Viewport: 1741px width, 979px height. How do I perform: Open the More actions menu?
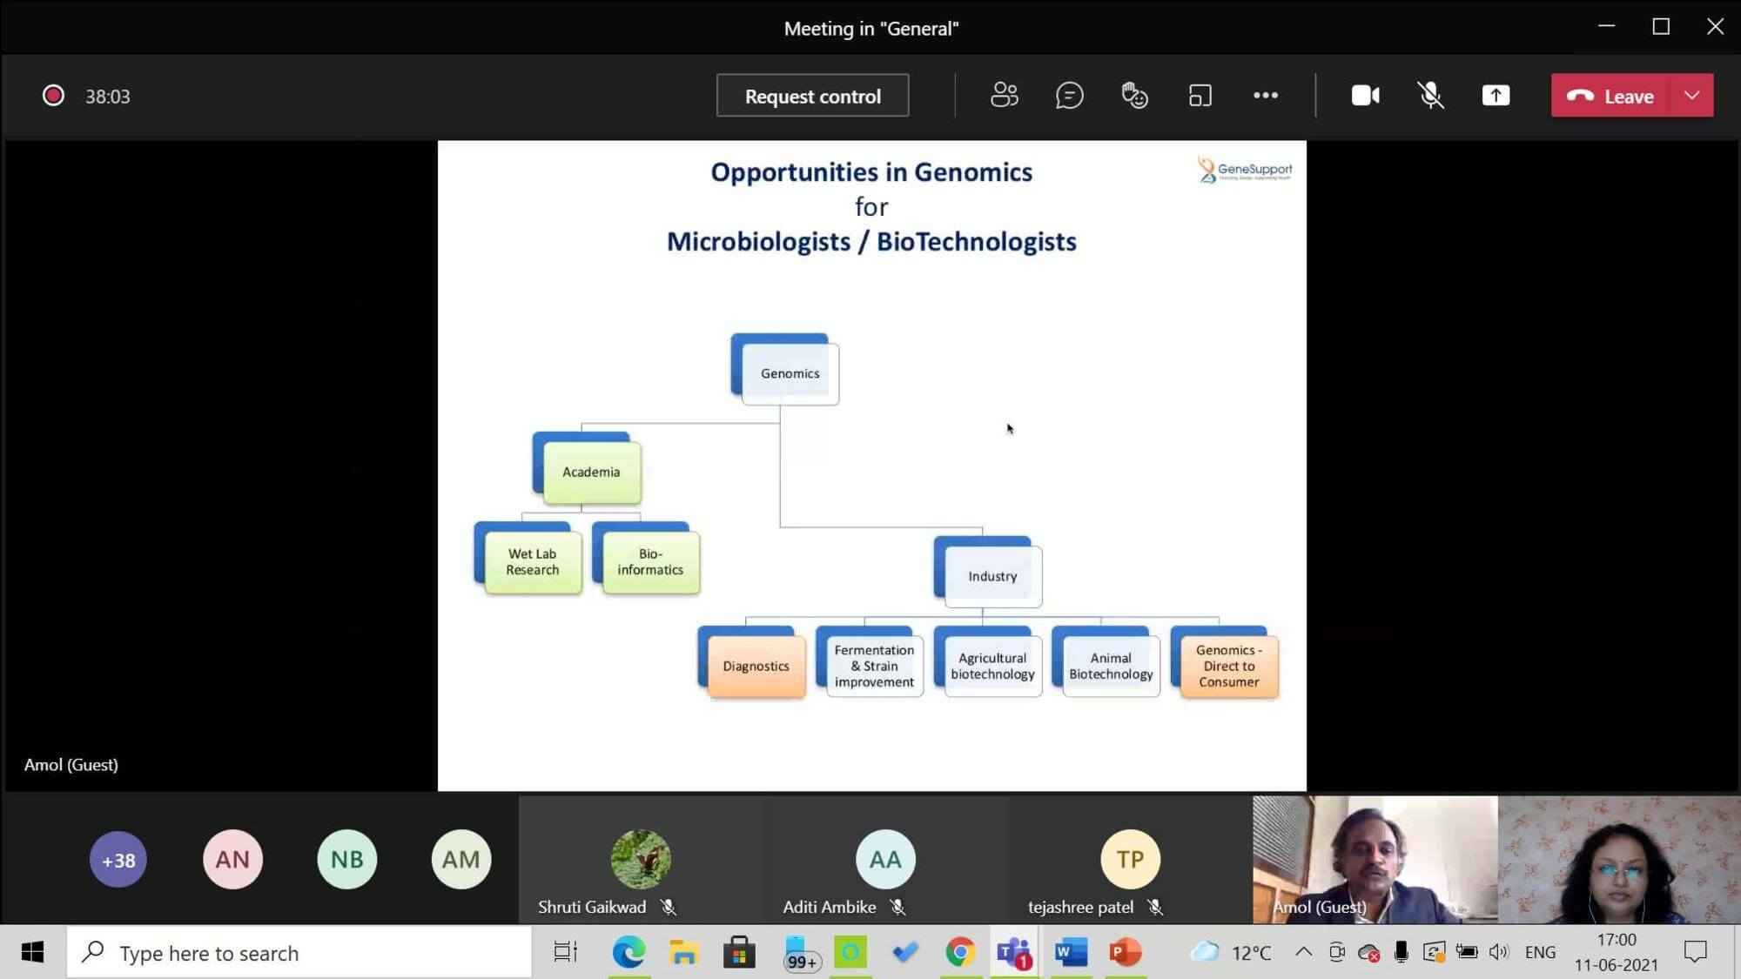(x=1265, y=96)
